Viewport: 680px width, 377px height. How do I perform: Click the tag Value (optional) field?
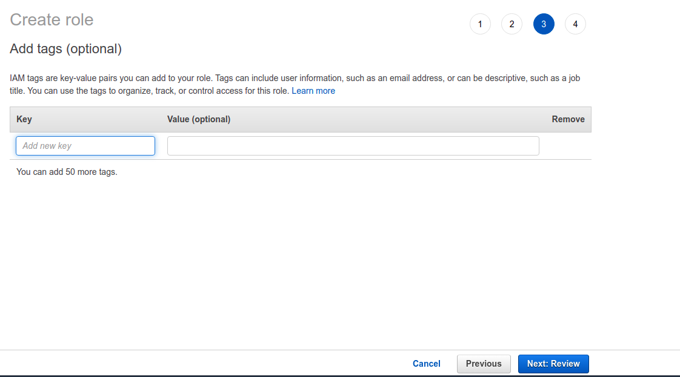click(x=353, y=146)
